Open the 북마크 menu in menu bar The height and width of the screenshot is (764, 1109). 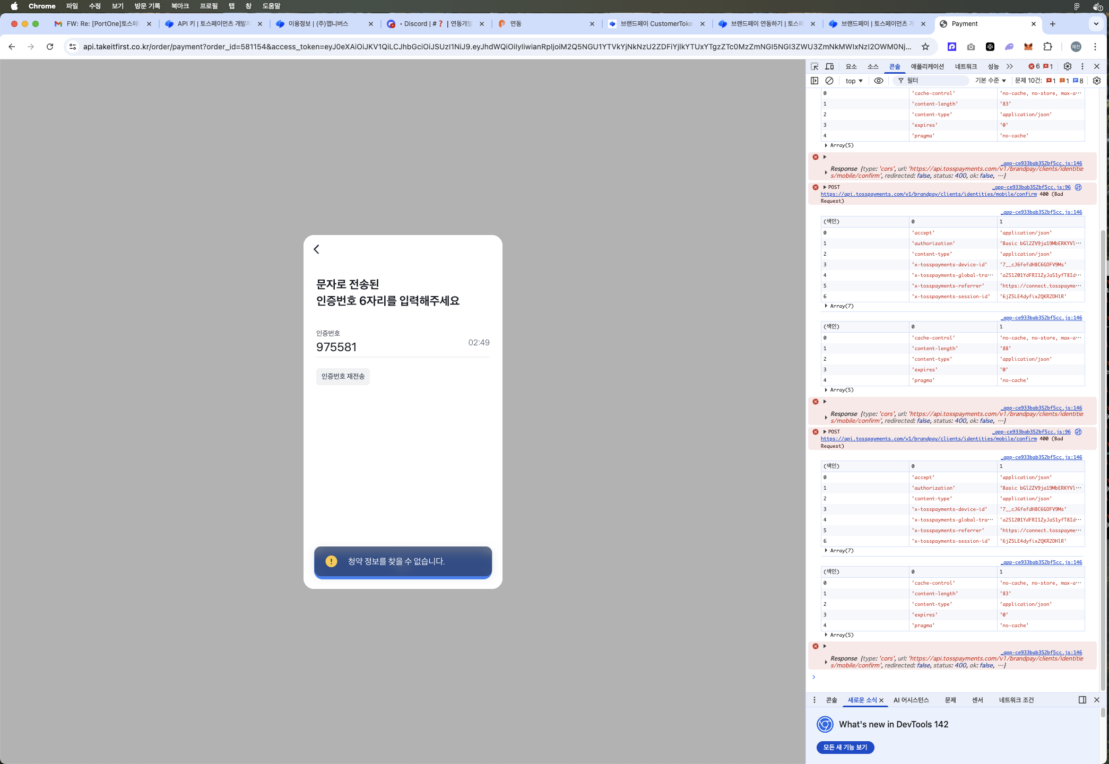point(180,6)
